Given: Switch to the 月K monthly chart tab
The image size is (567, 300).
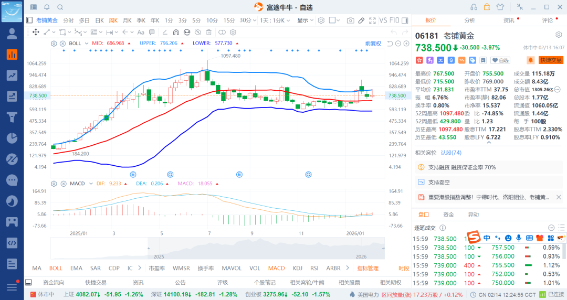Looking at the screenshot, I should click(127, 20).
